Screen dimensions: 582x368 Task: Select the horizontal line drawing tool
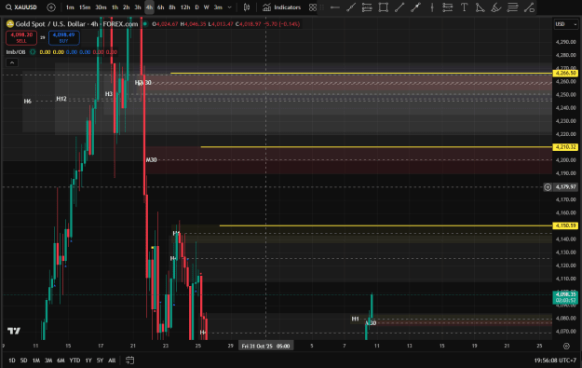coord(335,7)
